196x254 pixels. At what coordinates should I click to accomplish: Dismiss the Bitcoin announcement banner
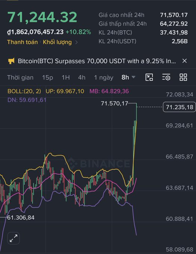(x=184, y=61)
